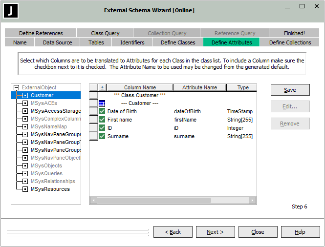The width and height of the screenshot is (325, 247).
Task: Click the horizontal scrollbar thumb in the column table
Action: pos(154,200)
